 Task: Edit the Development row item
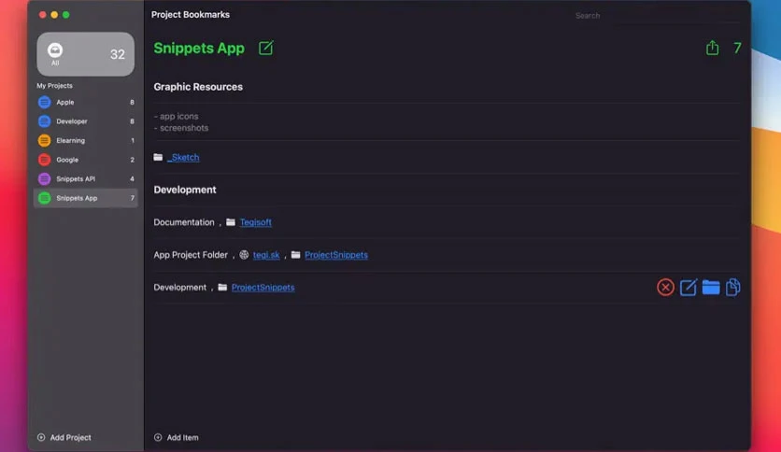[x=689, y=288]
